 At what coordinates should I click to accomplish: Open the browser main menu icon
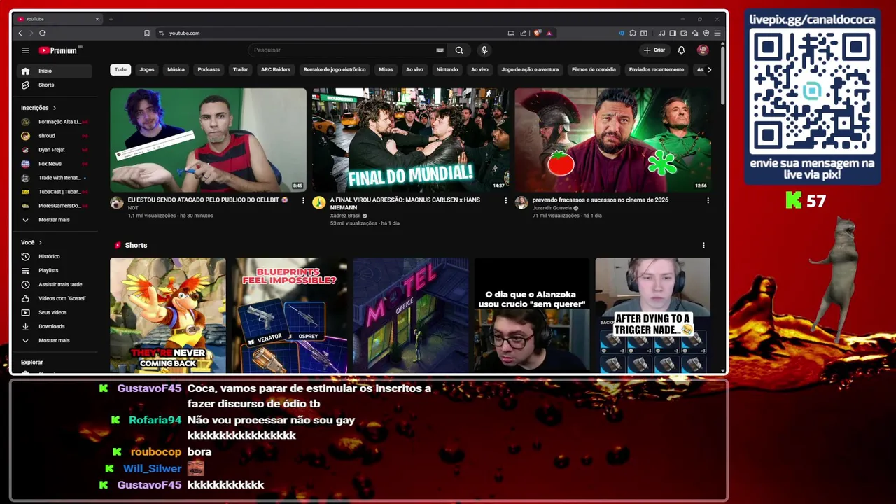click(x=717, y=33)
